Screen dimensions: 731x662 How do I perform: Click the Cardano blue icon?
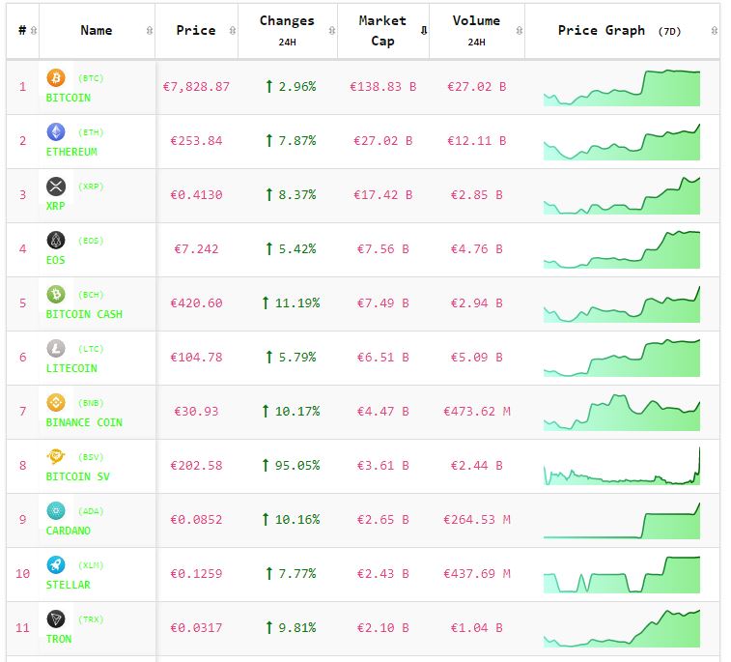(56, 511)
